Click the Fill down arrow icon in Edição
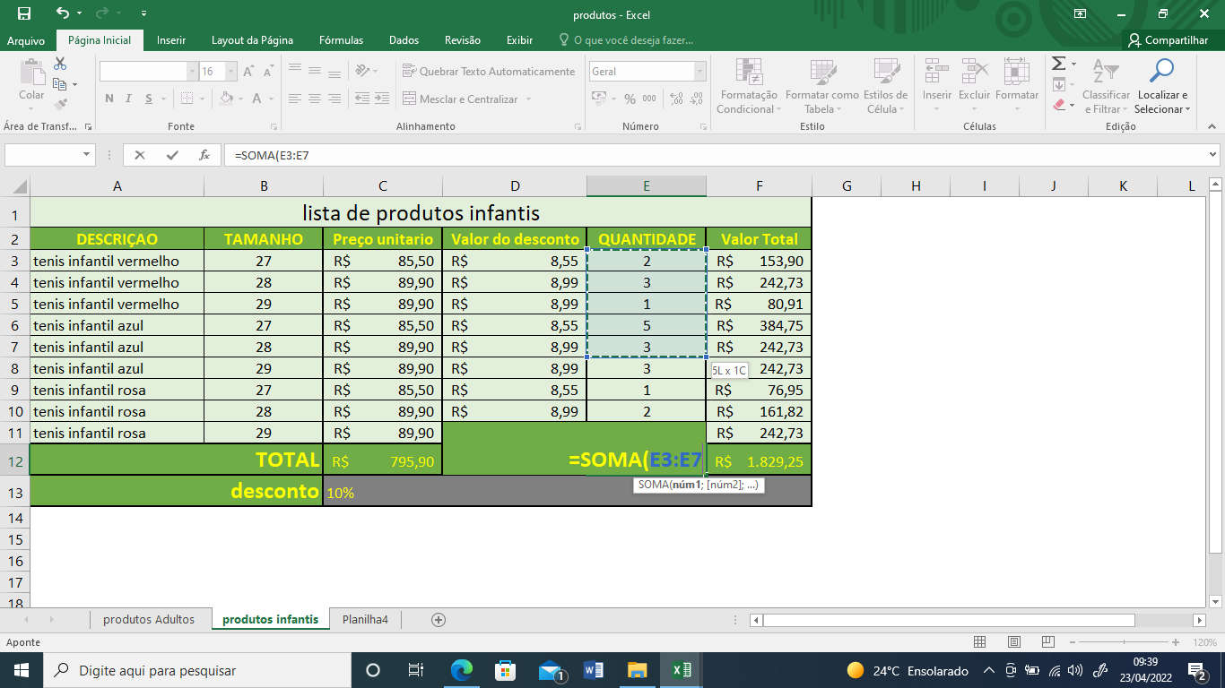 point(1058,84)
